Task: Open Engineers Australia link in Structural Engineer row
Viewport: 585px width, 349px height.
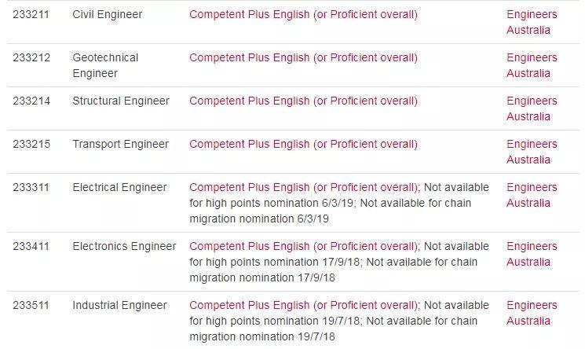Action: coord(532,108)
